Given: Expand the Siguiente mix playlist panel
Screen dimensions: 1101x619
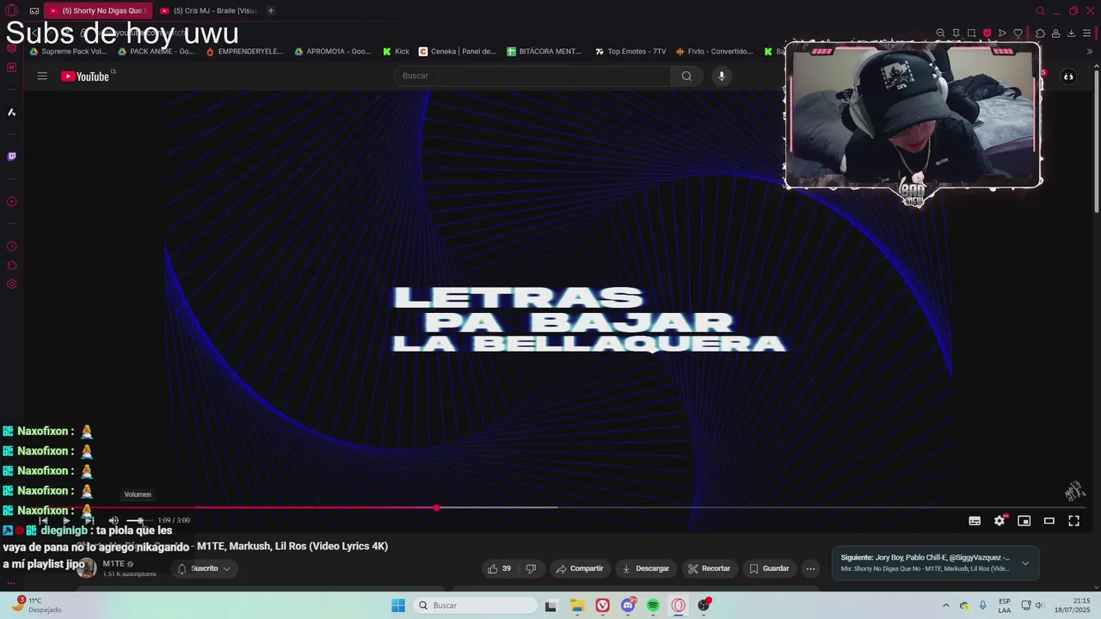Looking at the screenshot, I should tap(1025, 563).
